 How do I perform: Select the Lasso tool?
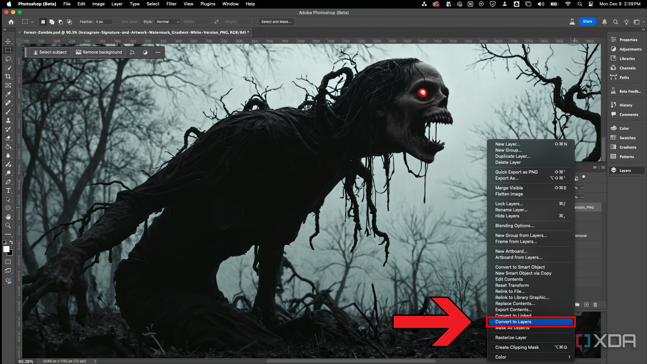(x=8, y=59)
